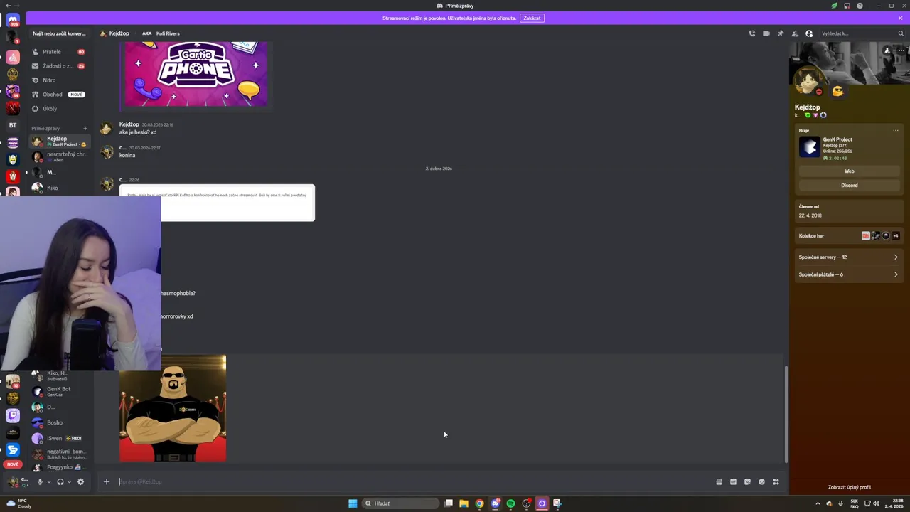The width and height of the screenshot is (910, 512).
Task: Open activity options three dots in Hraje card
Action: (x=896, y=131)
